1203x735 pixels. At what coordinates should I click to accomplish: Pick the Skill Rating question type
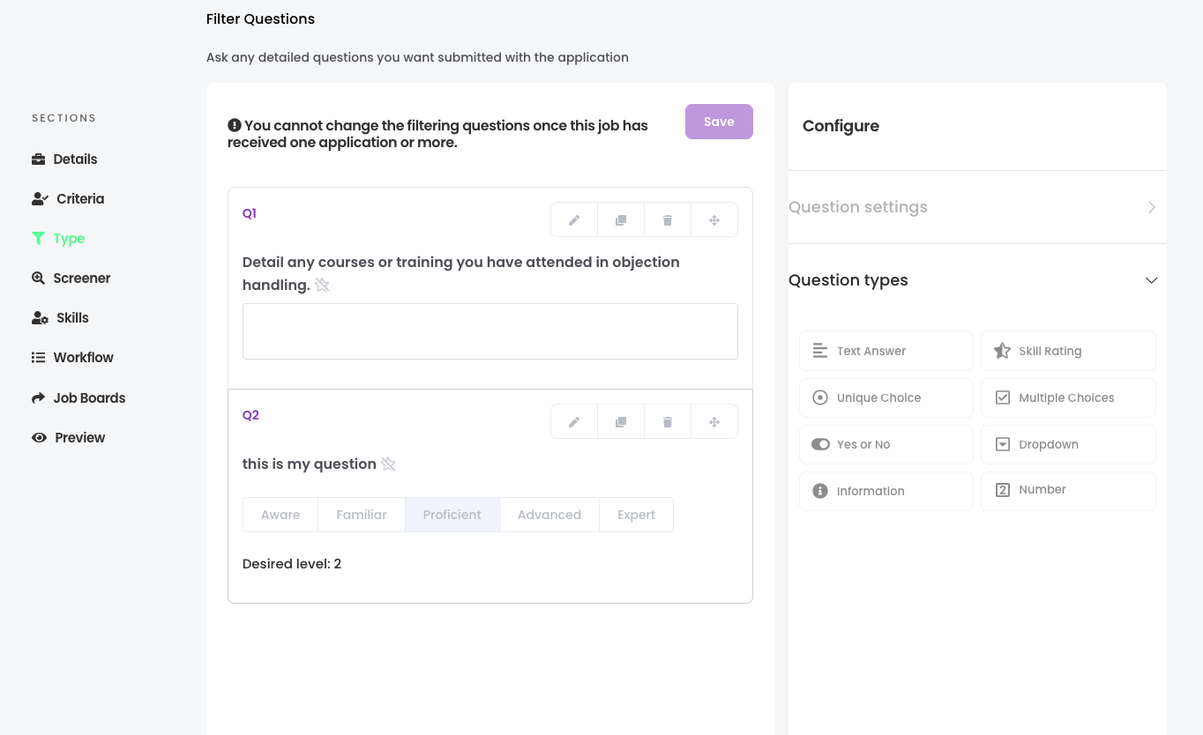click(x=1068, y=351)
